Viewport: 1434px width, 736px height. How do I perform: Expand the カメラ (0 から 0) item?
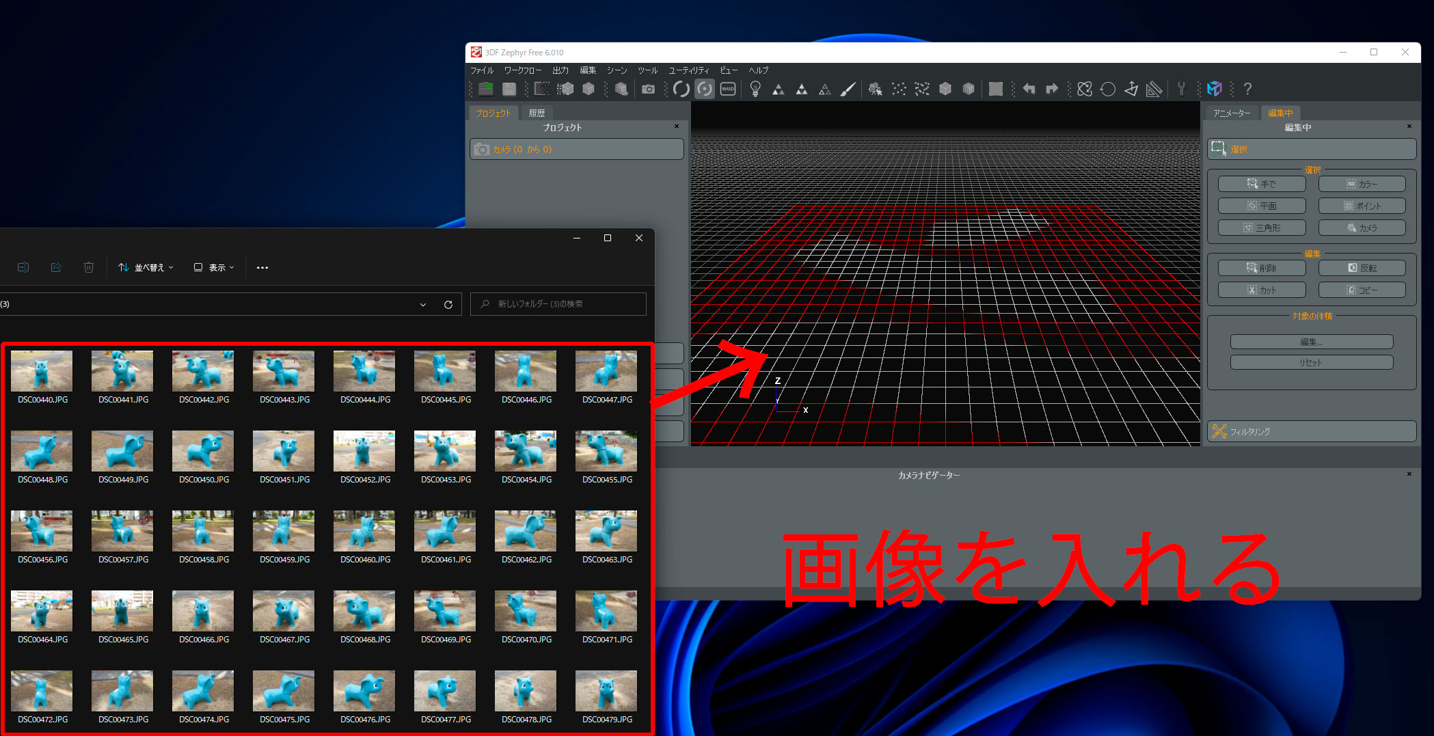[x=577, y=149]
